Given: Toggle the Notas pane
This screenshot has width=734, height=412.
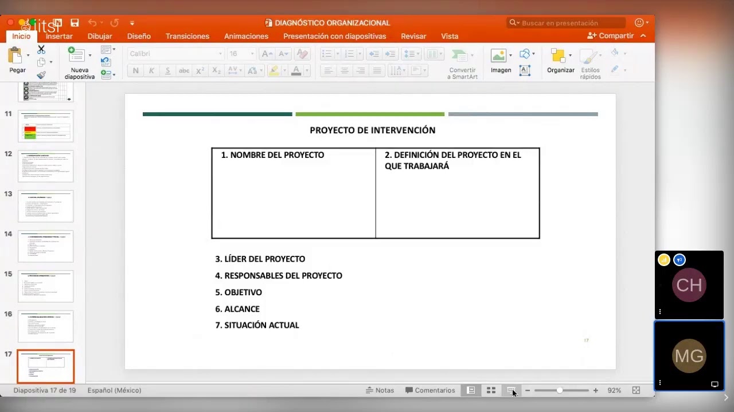Looking at the screenshot, I should 380,390.
